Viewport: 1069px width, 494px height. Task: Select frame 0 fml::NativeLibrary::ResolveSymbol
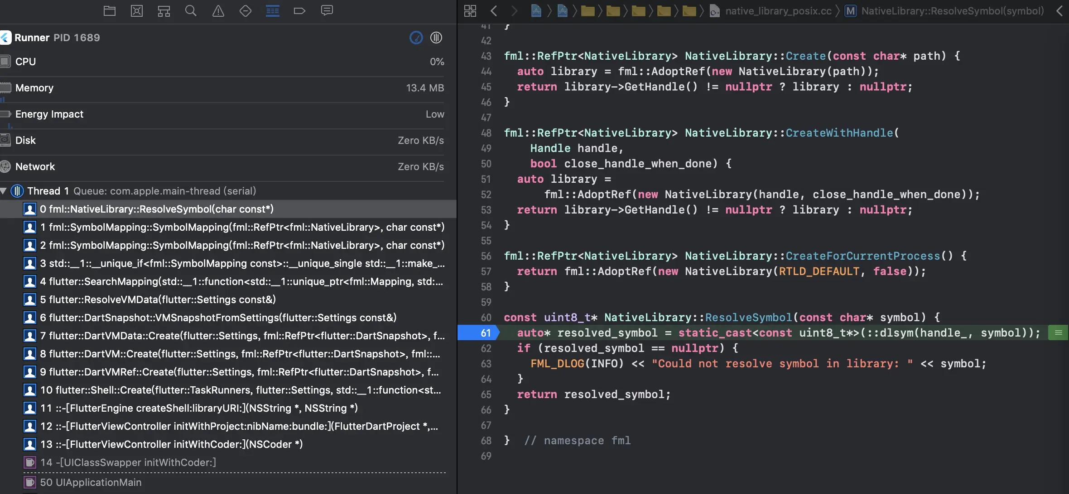[x=228, y=209]
